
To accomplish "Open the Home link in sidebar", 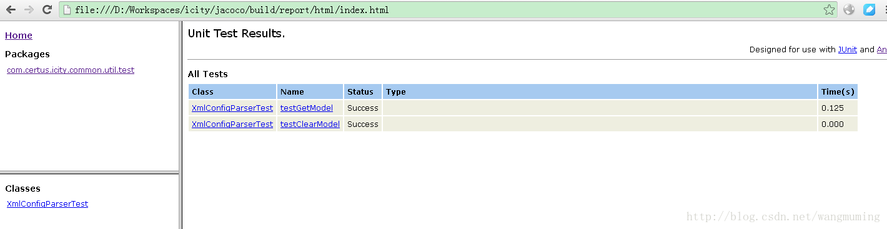I will pyautogui.click(x=19, y=35).
